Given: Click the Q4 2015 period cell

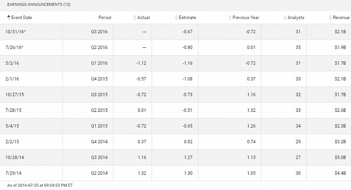Looking at the screenshot, I should pos(88,79).
